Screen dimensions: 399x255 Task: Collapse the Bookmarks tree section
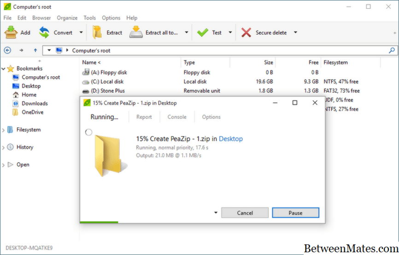(x=3, y=69)
